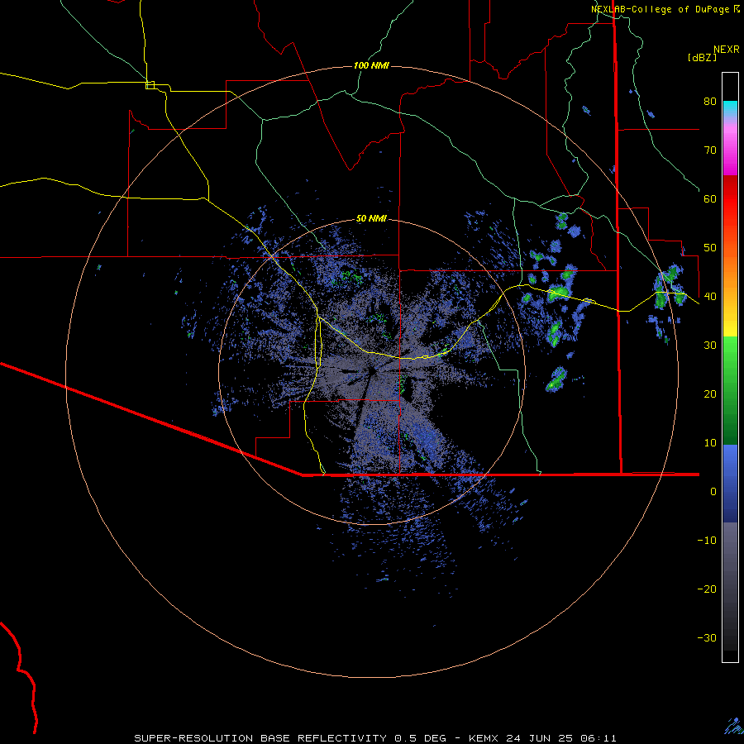Click the NEXLAB-College of DuPage credit text
744x744 pixels.
click(x=660, y=9)
